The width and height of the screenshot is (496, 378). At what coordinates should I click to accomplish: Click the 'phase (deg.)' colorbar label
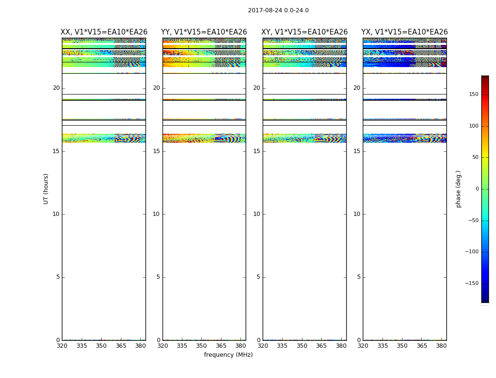point(458,189)
